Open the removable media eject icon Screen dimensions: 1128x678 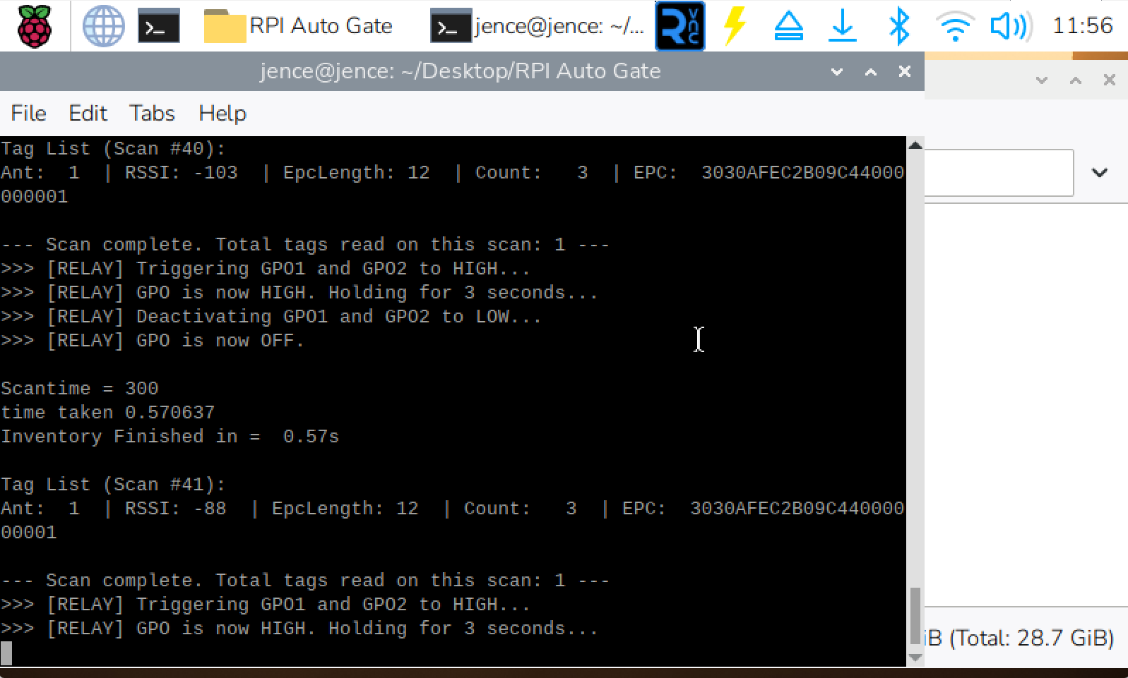[x=789, y=26]
